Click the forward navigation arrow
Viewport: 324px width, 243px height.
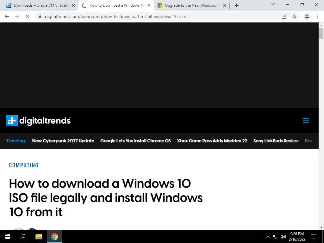point(17,16)
